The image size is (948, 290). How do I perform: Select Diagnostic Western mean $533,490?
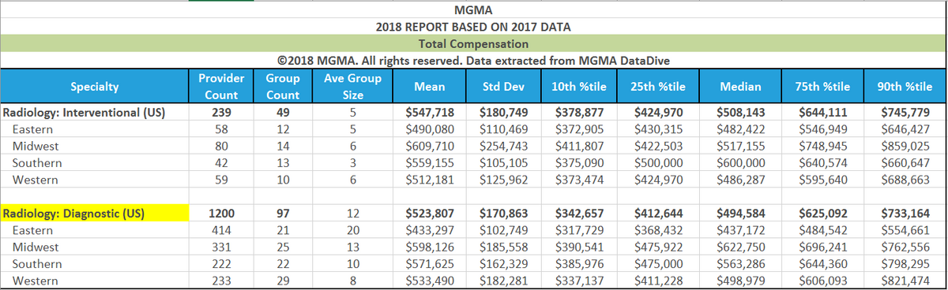point(431,281)
